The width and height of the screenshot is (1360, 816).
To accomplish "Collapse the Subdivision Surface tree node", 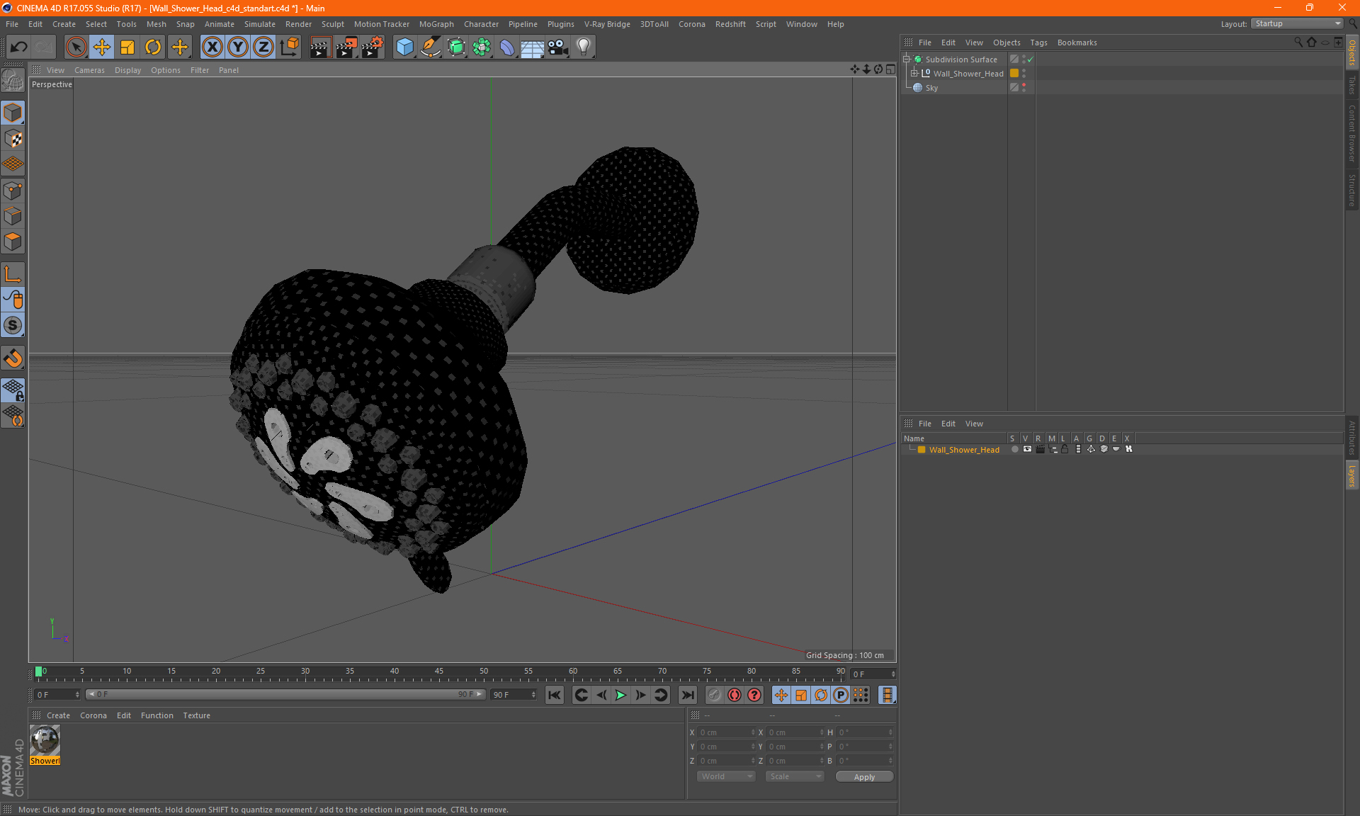I will tap(907, 59).
